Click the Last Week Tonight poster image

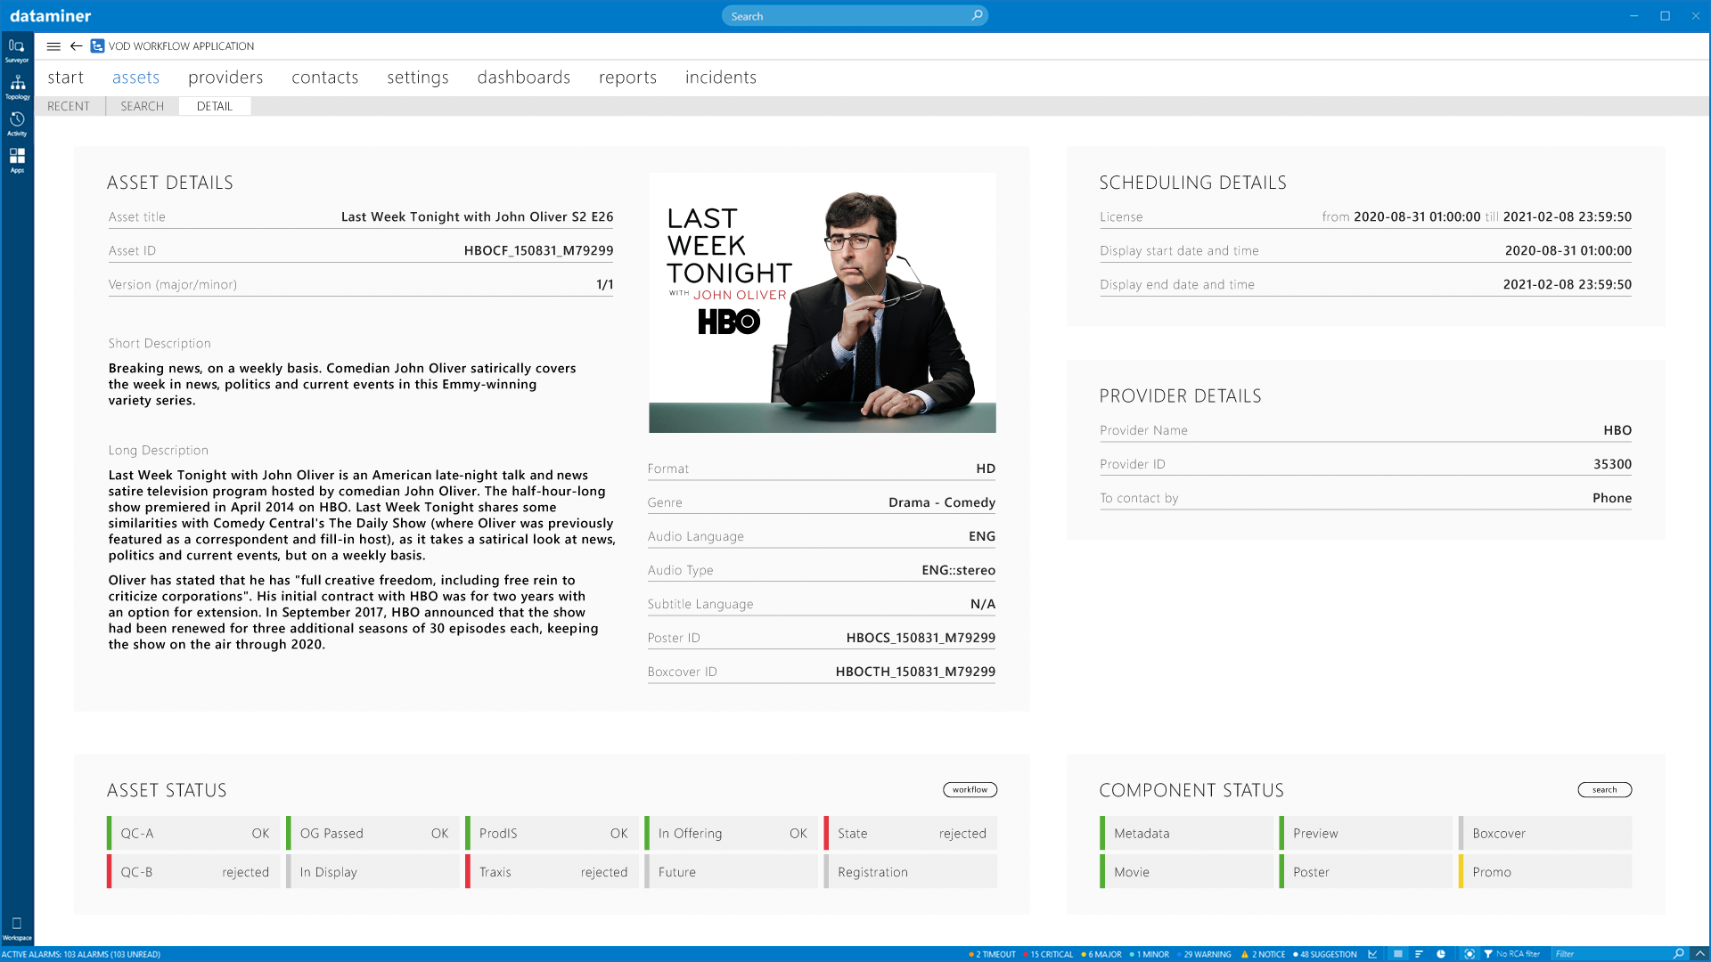click(x=823, y=303)
